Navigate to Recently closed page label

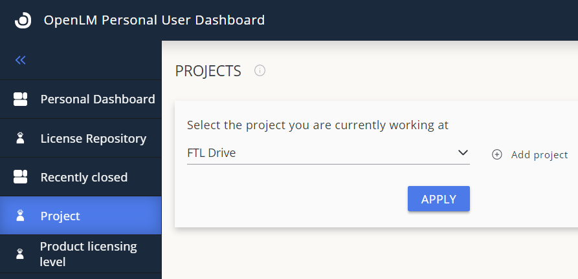click(x=84, y=177)
